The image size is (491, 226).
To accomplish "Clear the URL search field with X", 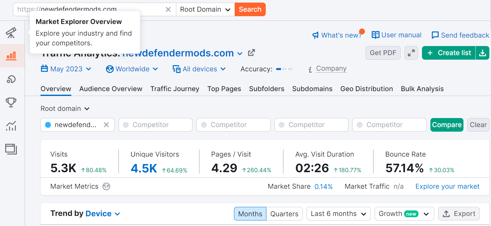I will [168, 9].
